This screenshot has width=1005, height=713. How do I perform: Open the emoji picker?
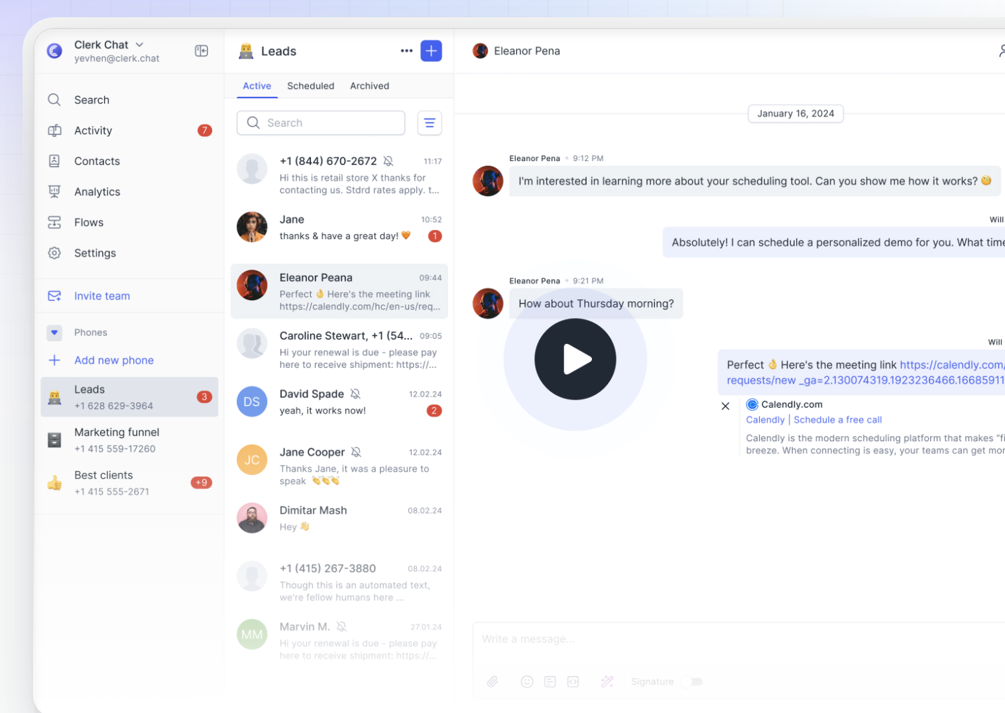(x=527, y=682)
